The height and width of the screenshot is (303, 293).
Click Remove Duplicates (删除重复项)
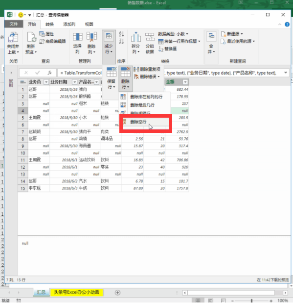[x=147, y=69]
